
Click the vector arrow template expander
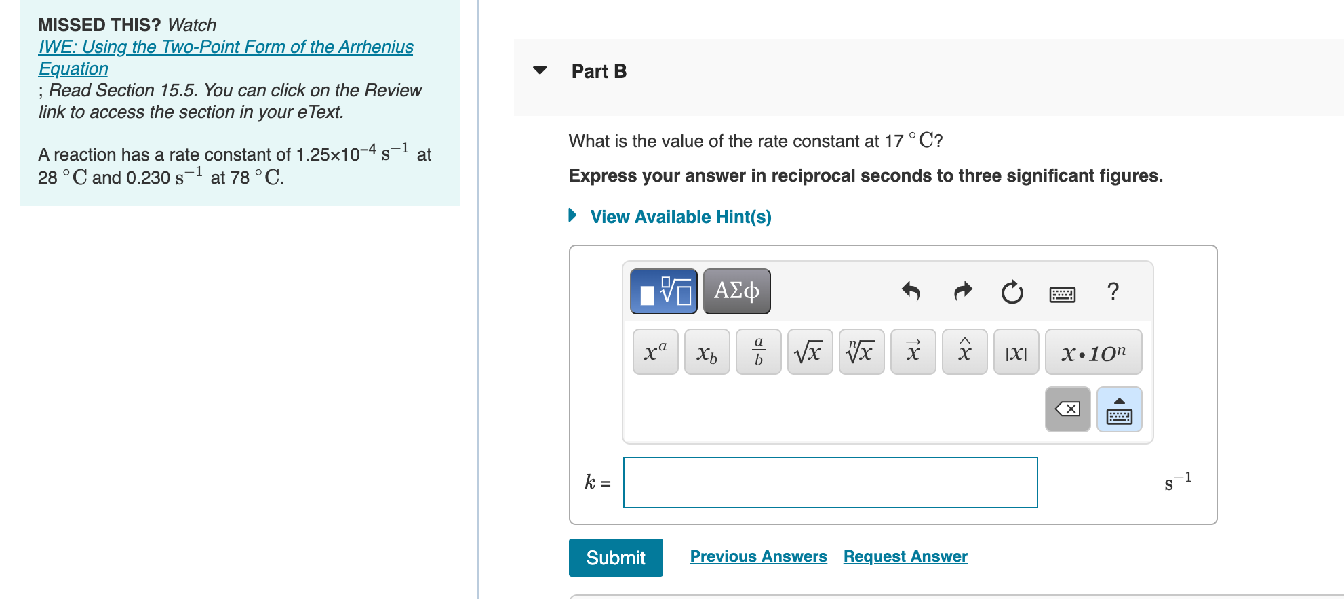913,352
